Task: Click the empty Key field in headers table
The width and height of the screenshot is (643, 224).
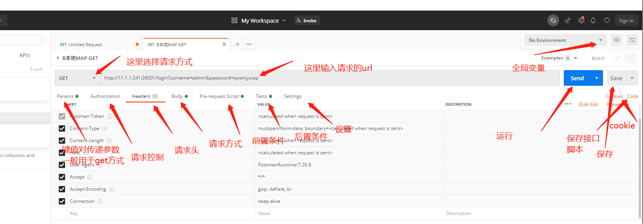Action: [161, 213]
